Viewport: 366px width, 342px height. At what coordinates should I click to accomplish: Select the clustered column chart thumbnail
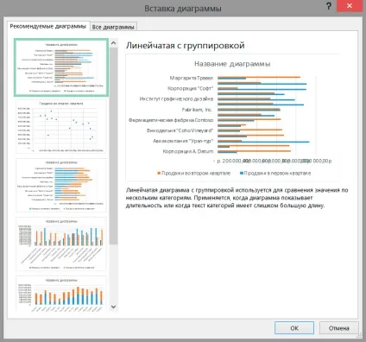tap(61, 244)
